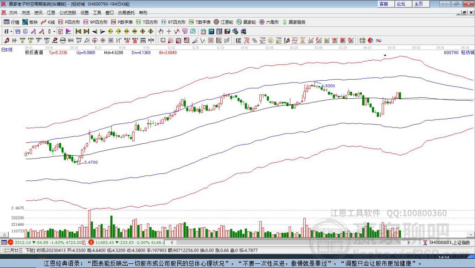Select the hand pan tool

pyautogui.click(x=161, y=32)
